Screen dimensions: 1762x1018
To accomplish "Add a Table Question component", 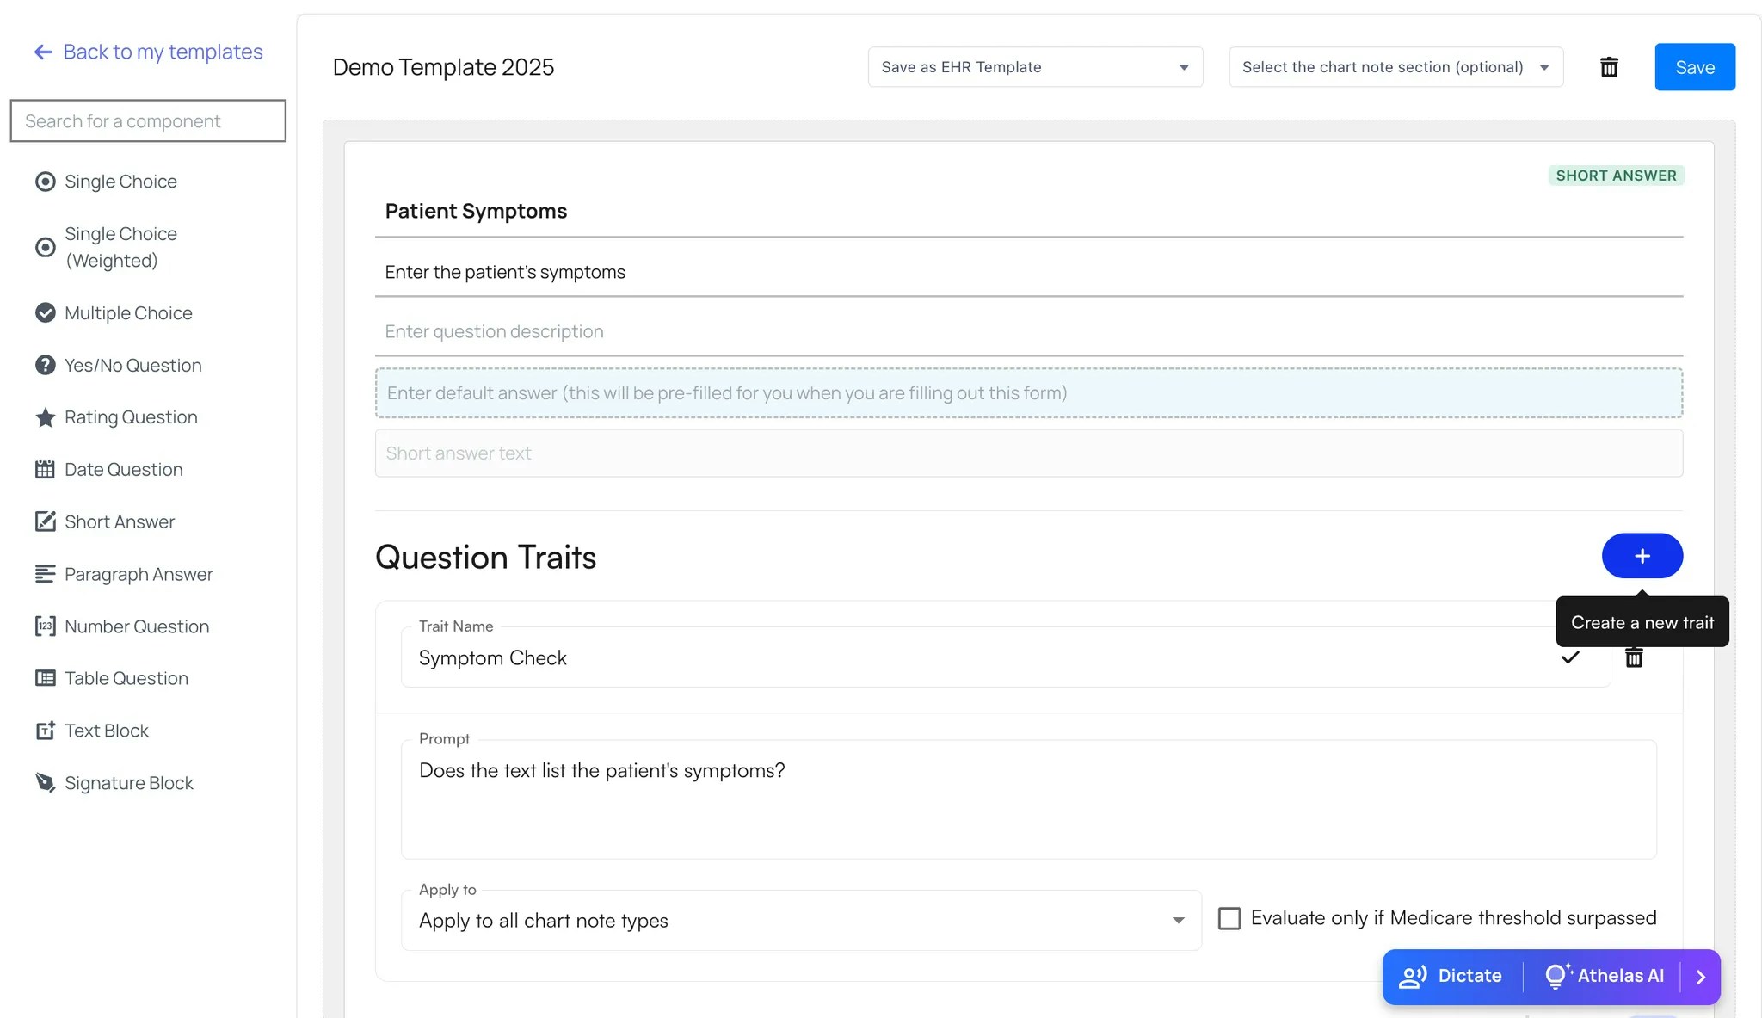I will pyautogui.click(x=126, y=678).
